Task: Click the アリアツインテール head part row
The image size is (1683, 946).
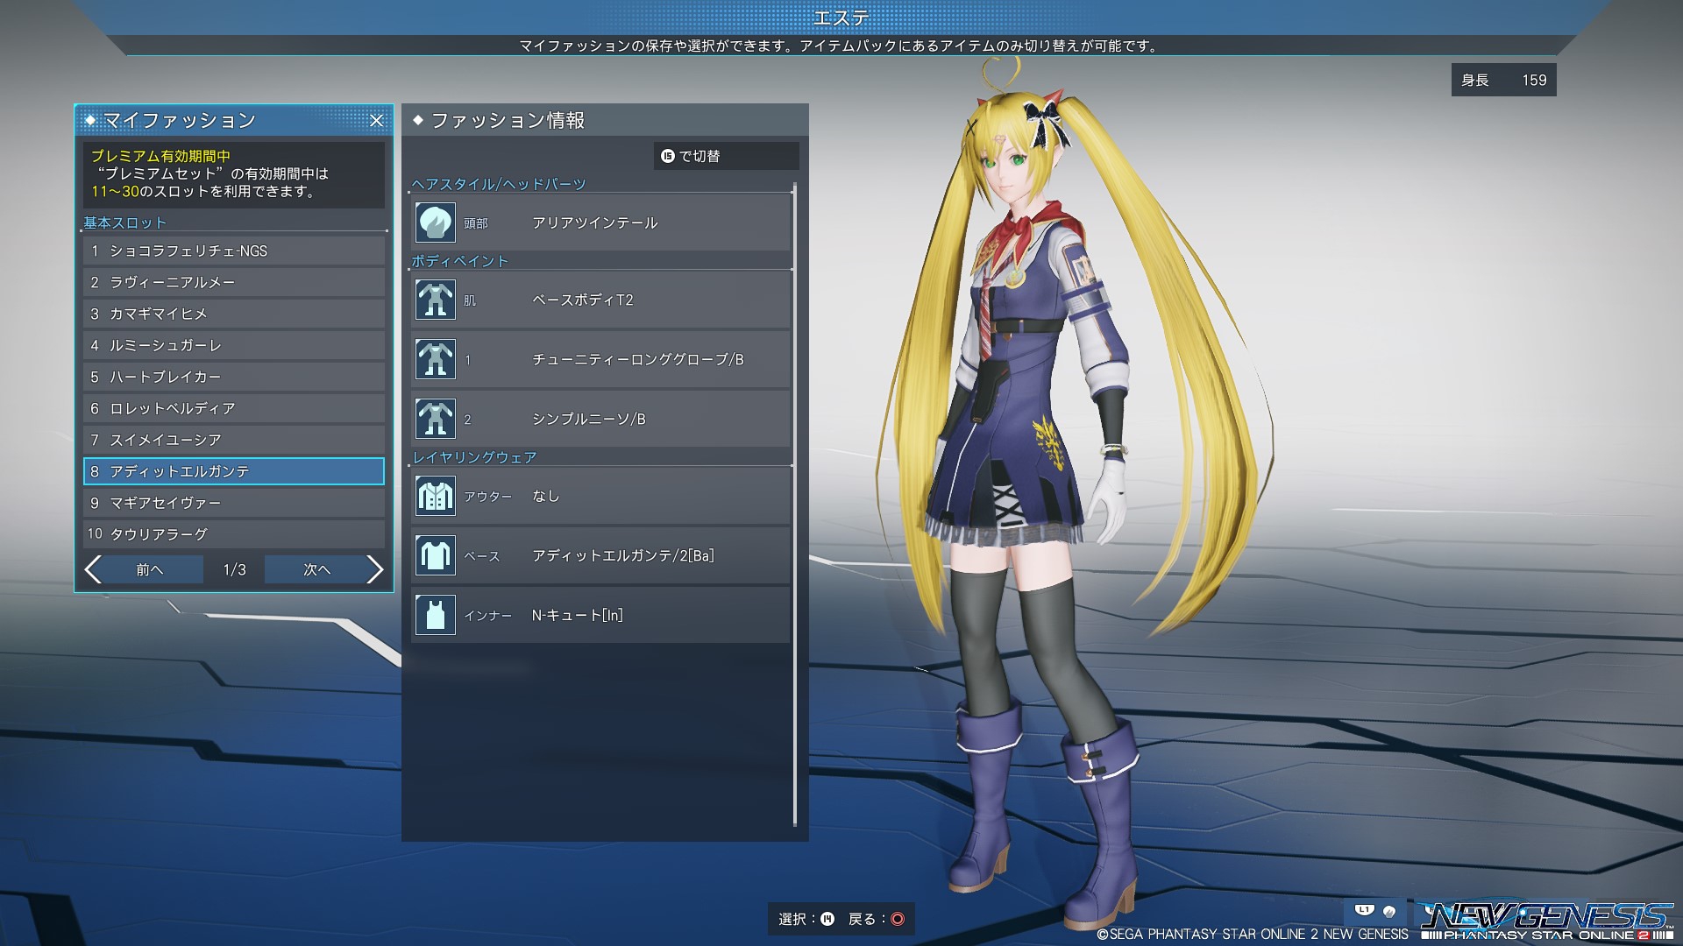Action: point(600,222)
